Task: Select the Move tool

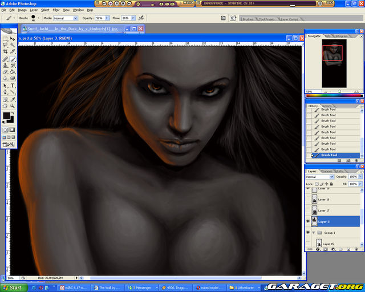Action: click(13, 39)
